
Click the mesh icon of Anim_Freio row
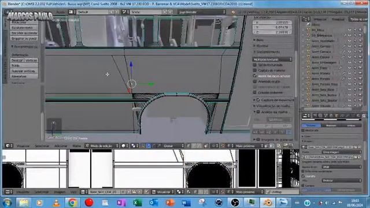tap(308, 68)
